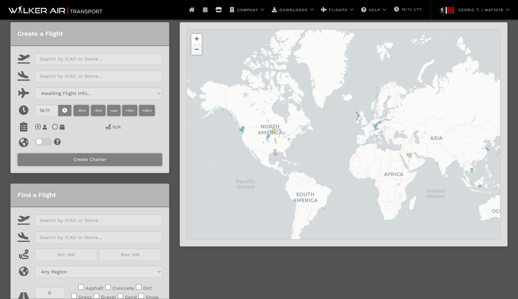This screenshot has width=518, height=299.
Task: Open the Downloads menu
Action: [x=293, y=10]
